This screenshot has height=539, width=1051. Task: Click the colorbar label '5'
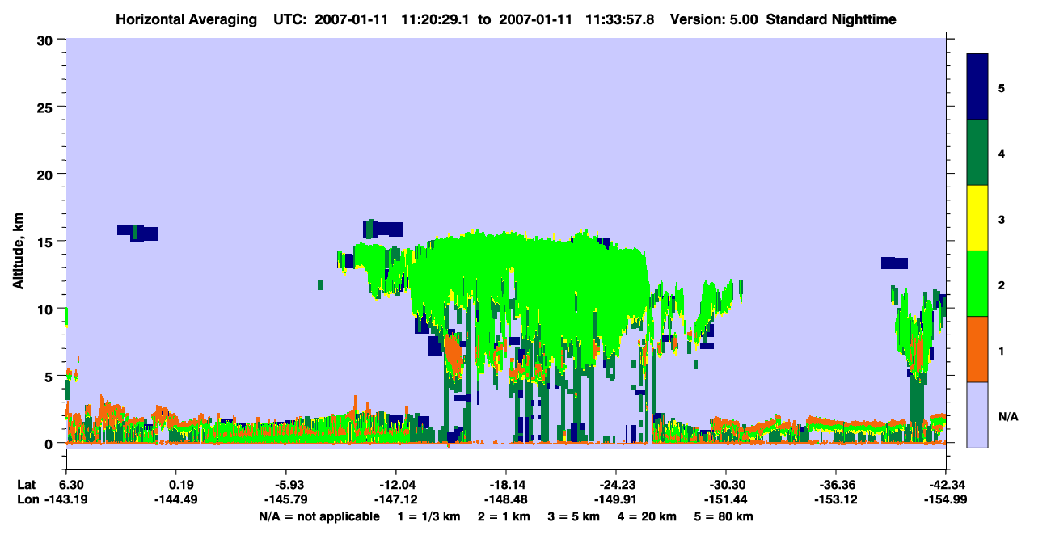click(1002, 87)
